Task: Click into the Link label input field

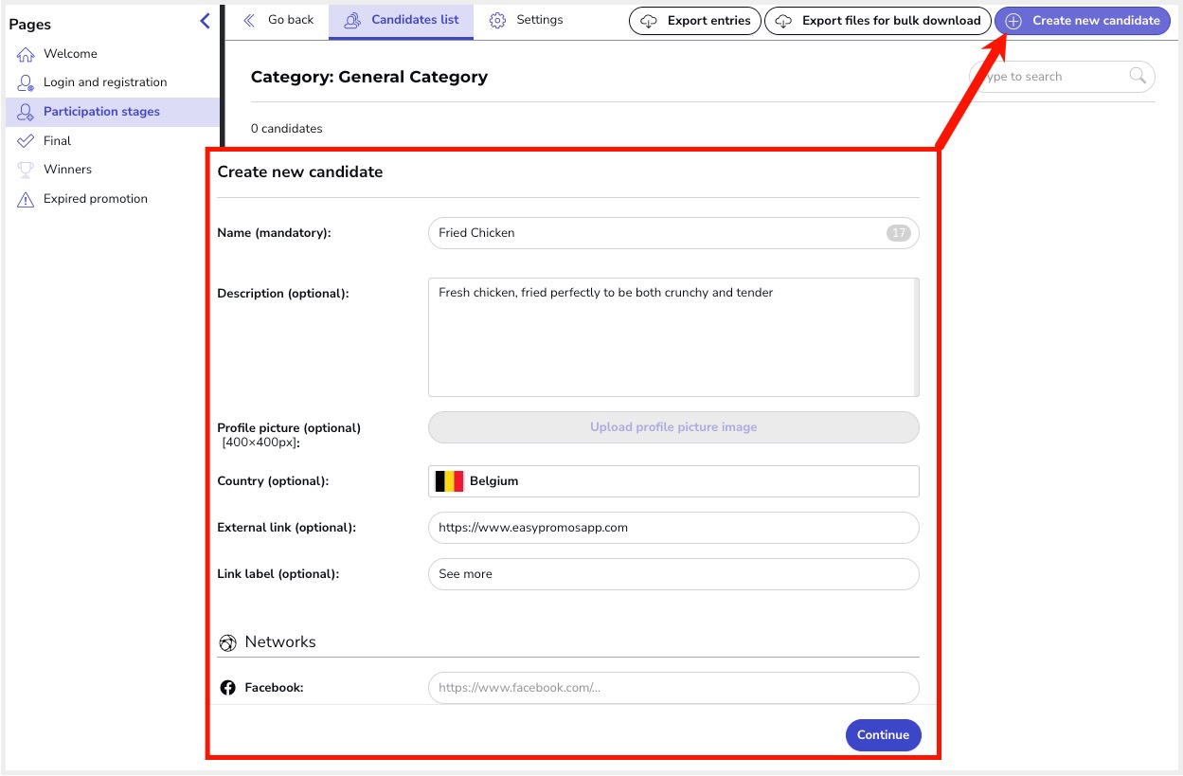Action: [x=673, y=574]
